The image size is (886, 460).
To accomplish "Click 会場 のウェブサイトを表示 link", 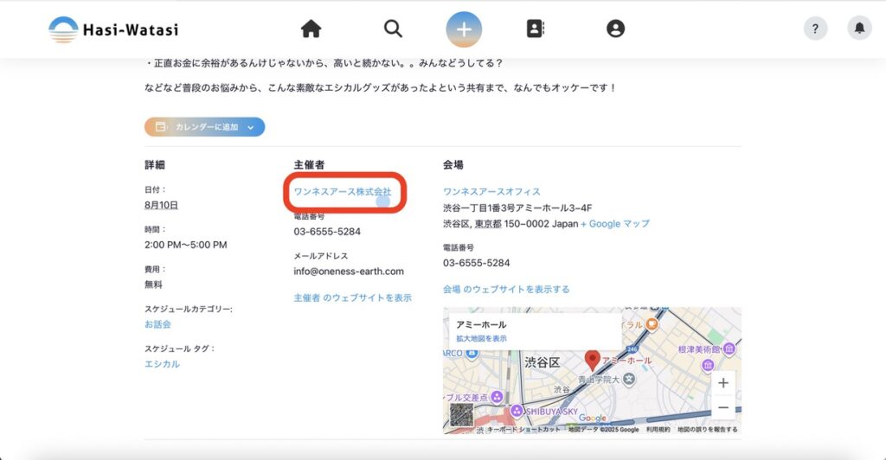I will 506,289.
